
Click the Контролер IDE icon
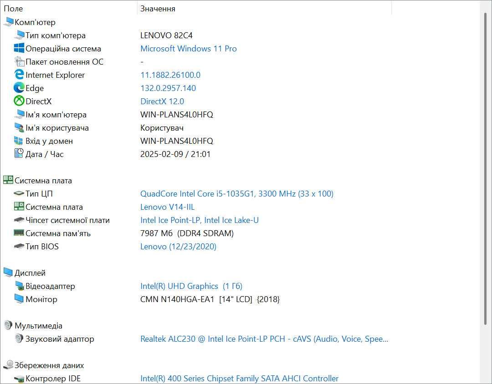[x=19, y=379]
